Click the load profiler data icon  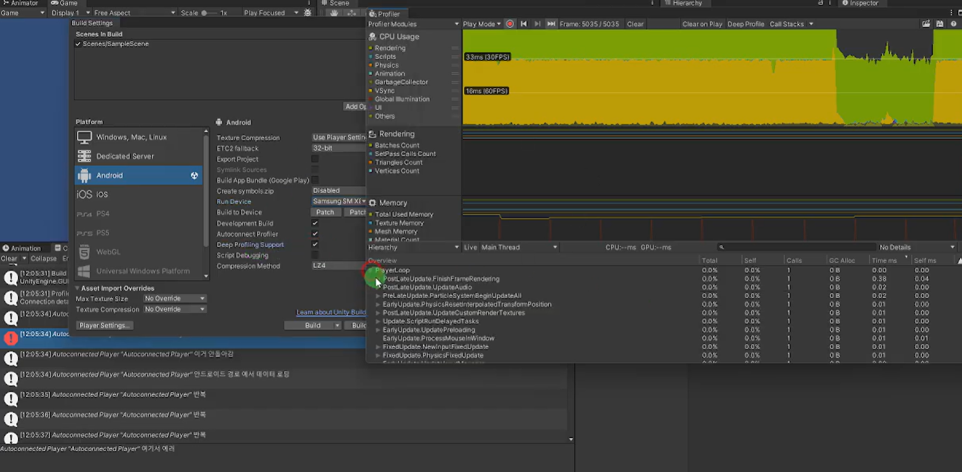pos(926,24)
